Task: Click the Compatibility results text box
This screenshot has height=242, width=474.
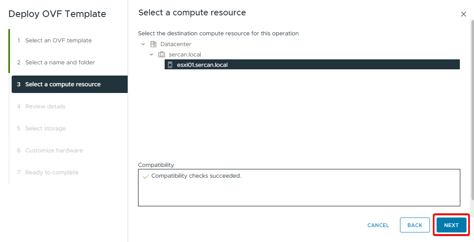Action: pyautogui.click(x=299, y=191)
